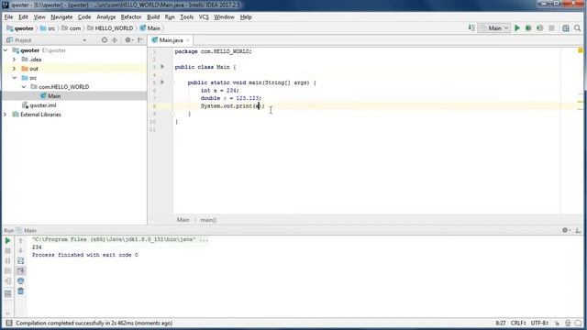Run Main with the toolbar green play button
This screenshot has height=330, width=587.
(517, 28)
